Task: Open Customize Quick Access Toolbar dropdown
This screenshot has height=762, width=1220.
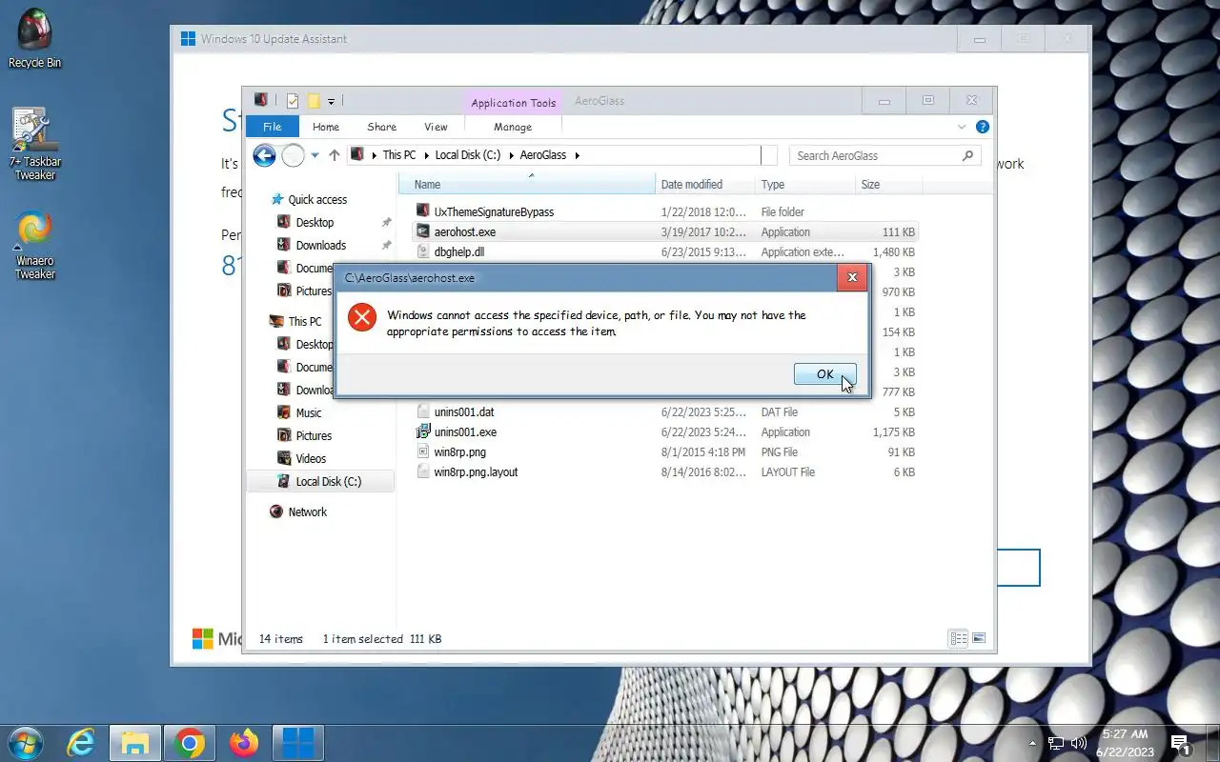Action: coord(331,101)
